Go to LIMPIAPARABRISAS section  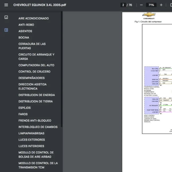32,133
